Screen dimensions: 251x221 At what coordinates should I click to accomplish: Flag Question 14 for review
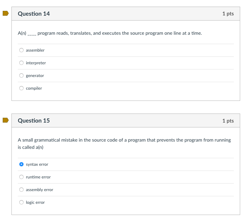(5, 13)
